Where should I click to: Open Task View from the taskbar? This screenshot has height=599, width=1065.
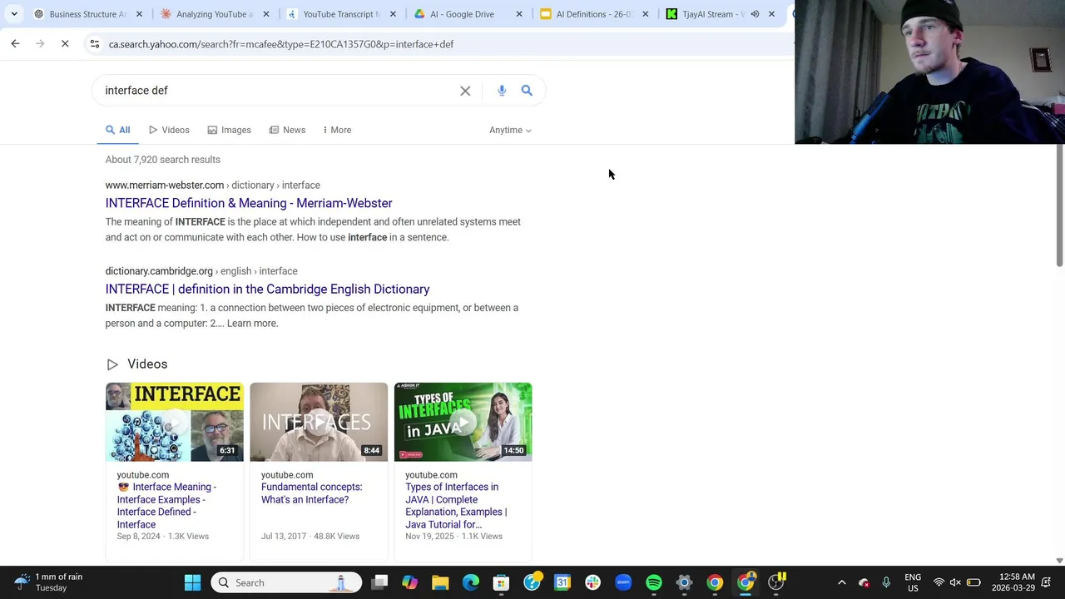tap(379, 582)
